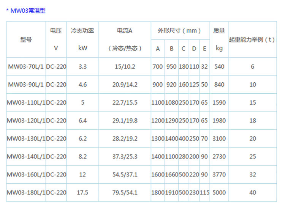Click the "起重能力举例（t）" column header

252,39
